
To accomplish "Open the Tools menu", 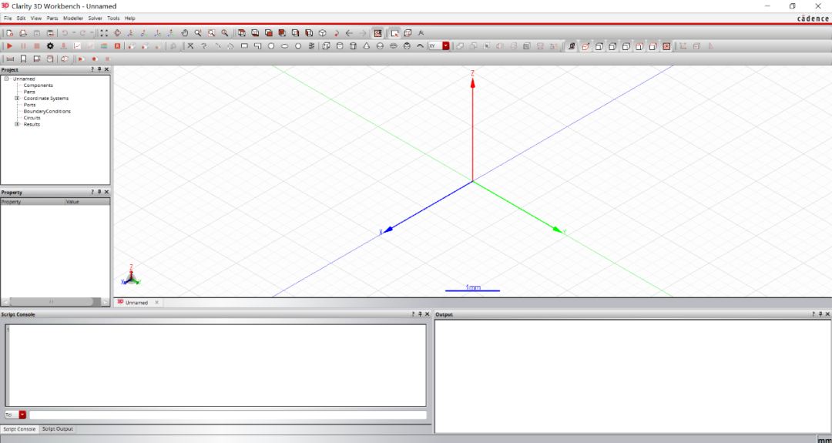I will [x=113, y=18].
